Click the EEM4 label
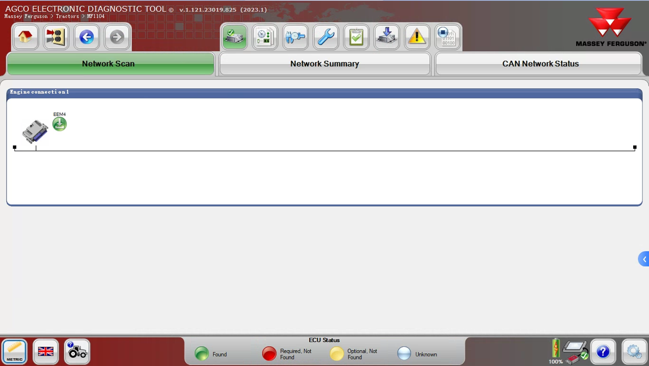 (x=60, y=114)
